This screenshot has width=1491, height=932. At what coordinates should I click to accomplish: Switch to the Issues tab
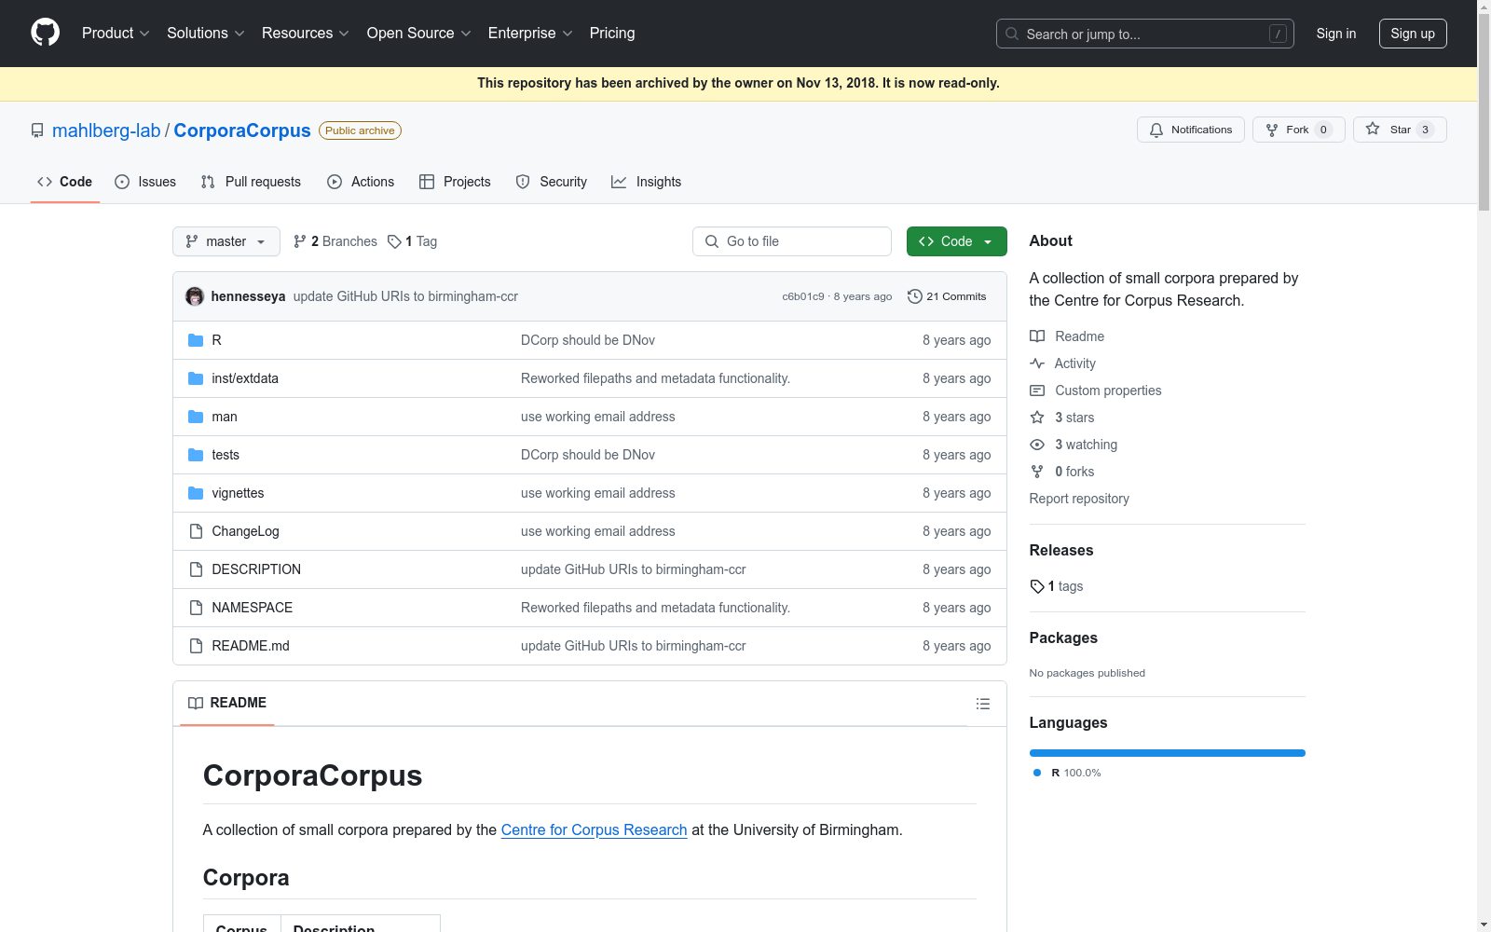coord(145,182)
